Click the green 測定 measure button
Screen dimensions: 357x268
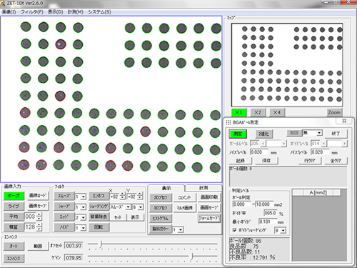tap(238, 134)
